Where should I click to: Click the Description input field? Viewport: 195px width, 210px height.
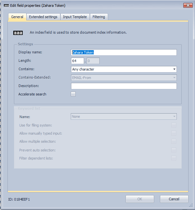click(124, 86)
